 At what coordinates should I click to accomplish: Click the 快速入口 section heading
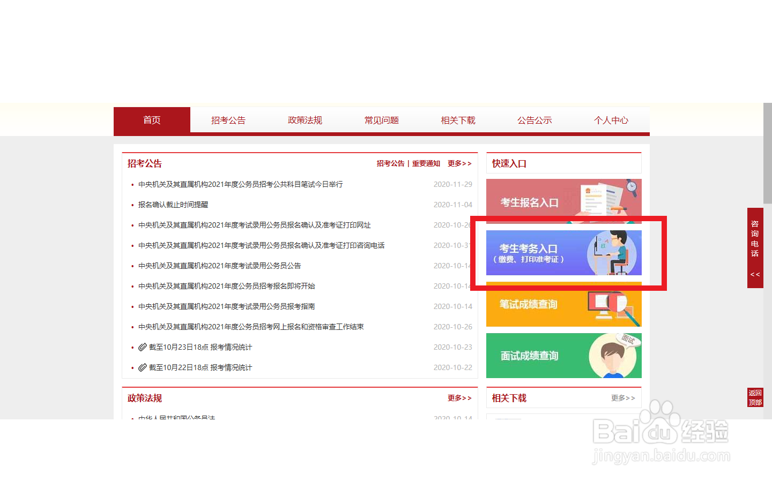point(509,163)
